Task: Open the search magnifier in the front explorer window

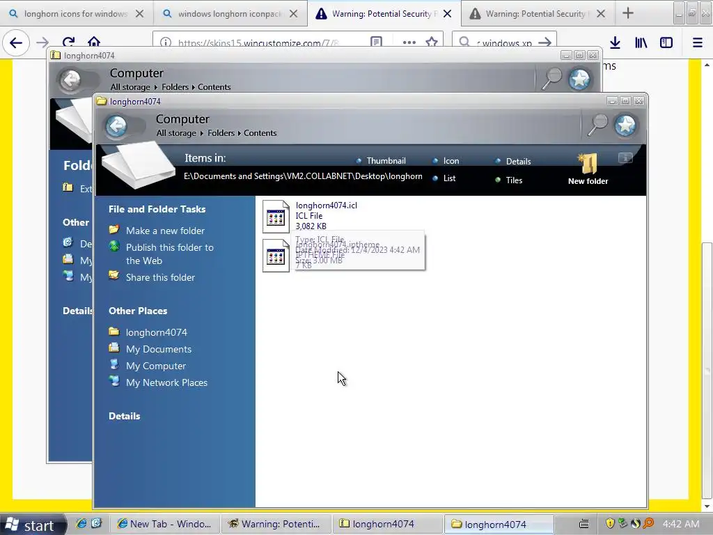Action: [x=597, y=125]
